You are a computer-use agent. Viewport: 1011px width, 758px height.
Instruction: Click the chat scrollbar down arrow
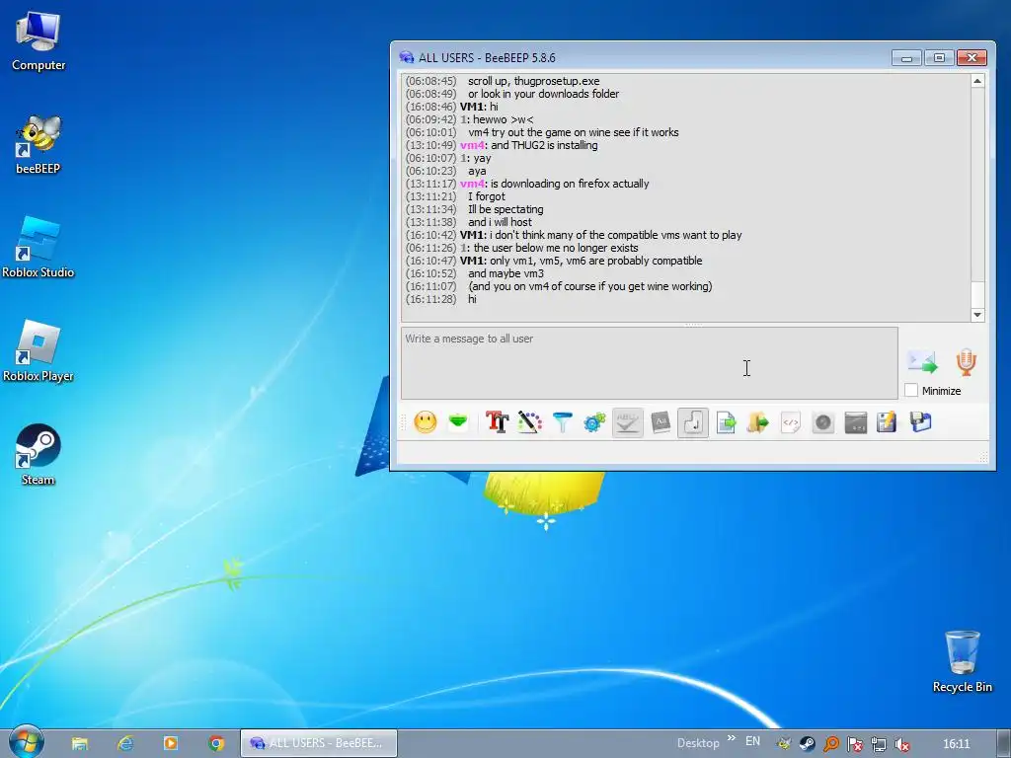[x=977, y=315]
